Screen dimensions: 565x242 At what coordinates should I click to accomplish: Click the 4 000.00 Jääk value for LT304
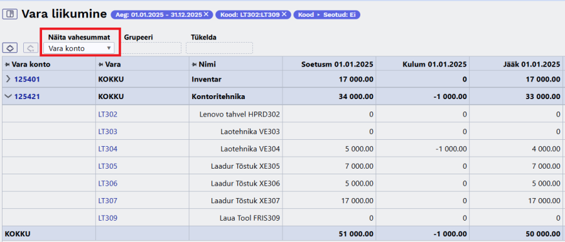coord(546,149)
